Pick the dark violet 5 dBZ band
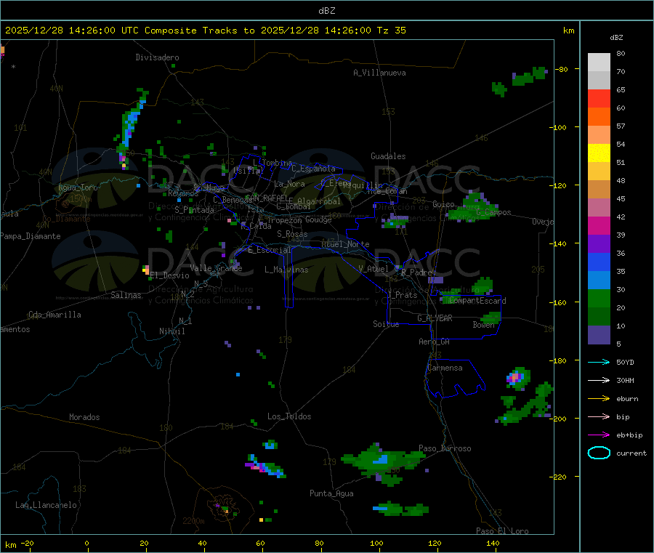Screen dimensions: 654x553 click(x=599, y=335)
